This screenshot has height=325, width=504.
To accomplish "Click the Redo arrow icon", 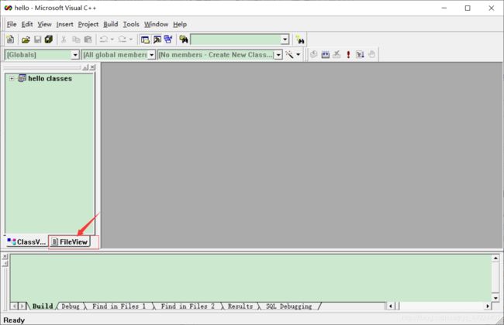I will [123, 39].
